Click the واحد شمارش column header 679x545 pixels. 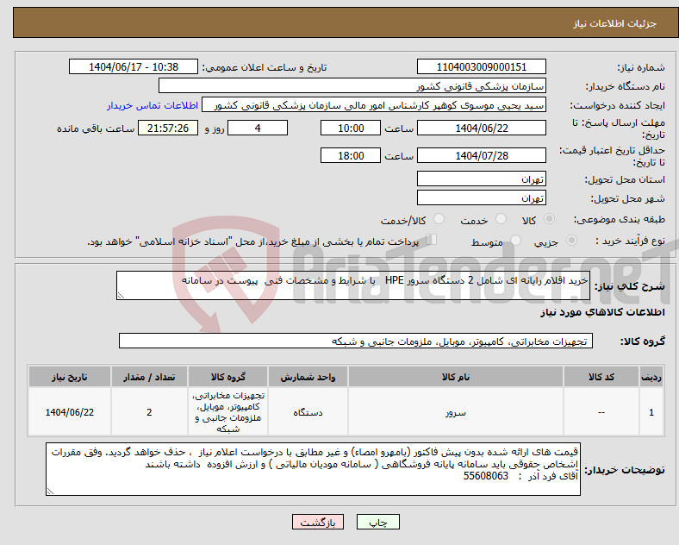(x=308, y=377)
